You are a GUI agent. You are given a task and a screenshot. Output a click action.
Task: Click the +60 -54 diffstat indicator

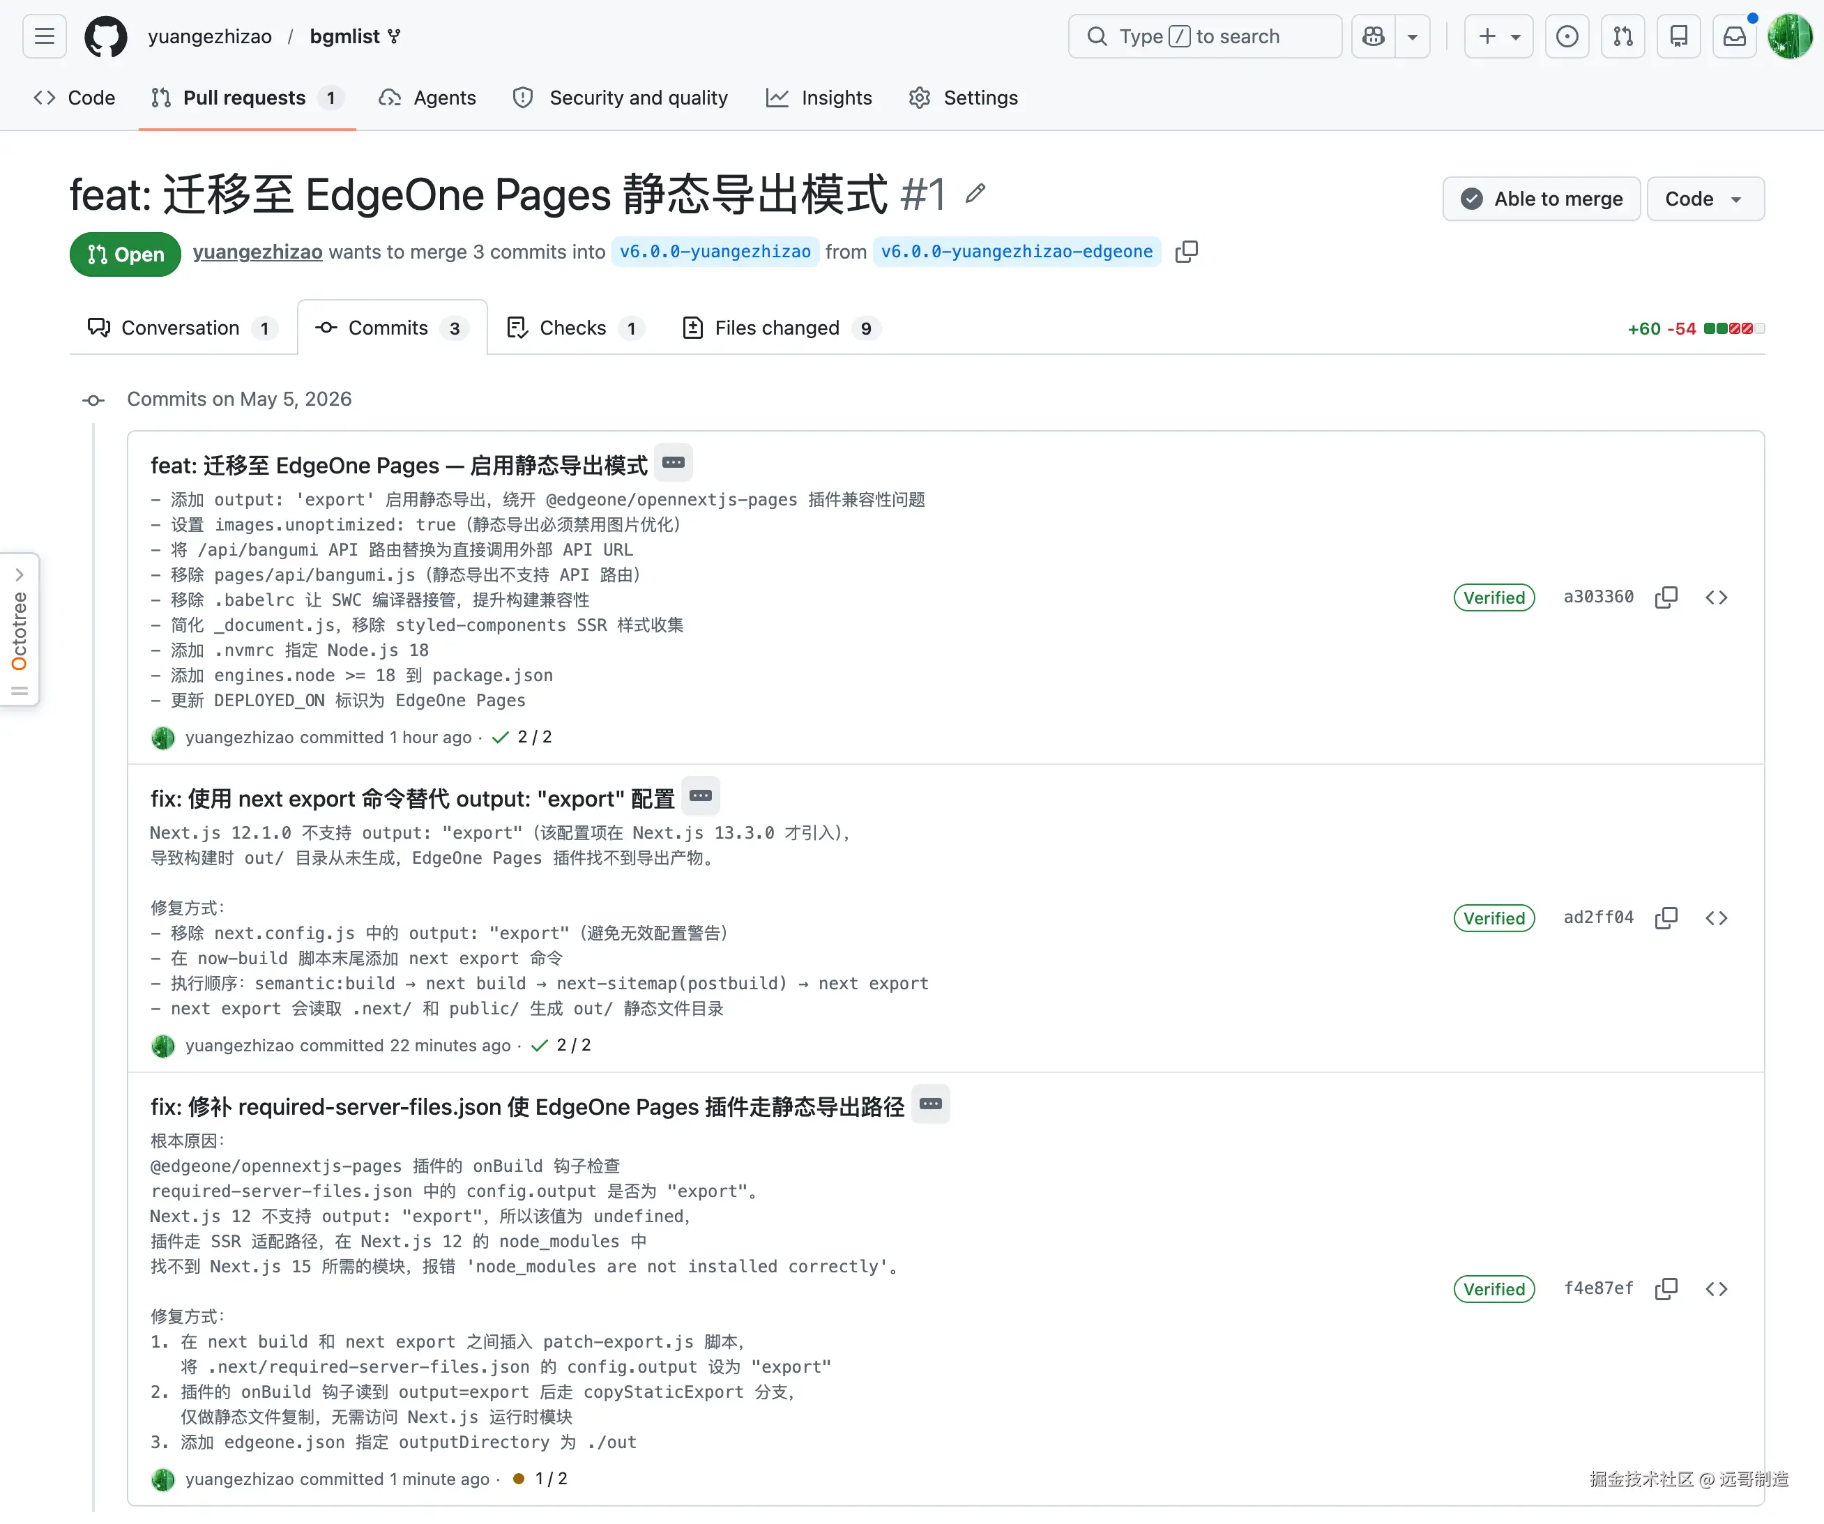(1696, 328)
